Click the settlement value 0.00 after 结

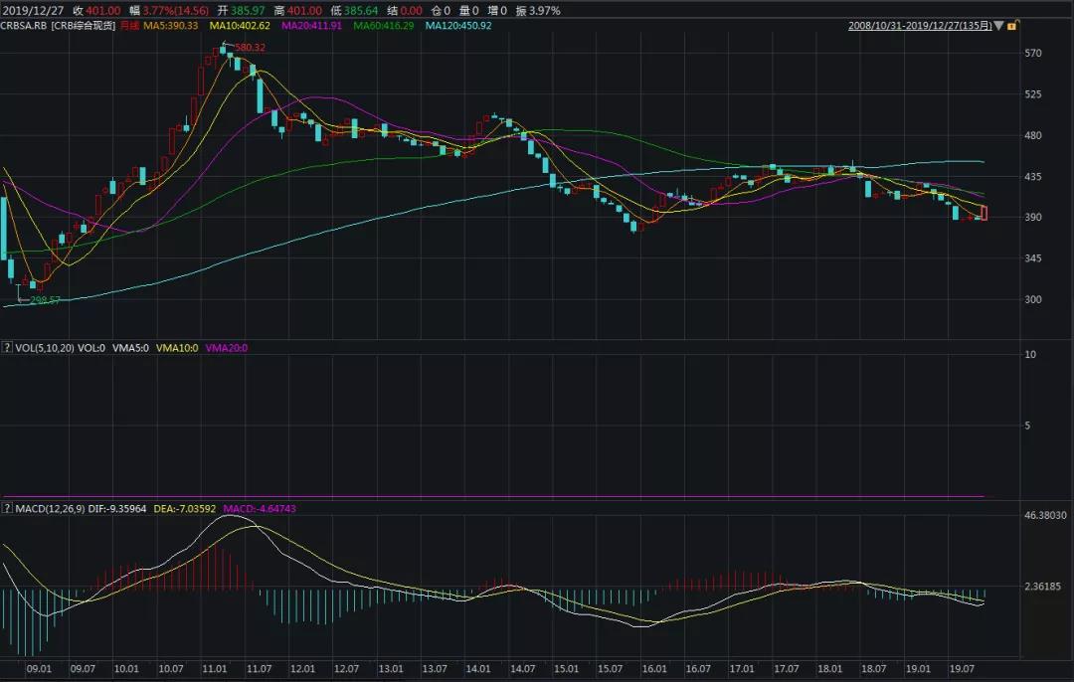[x=411, y=10]
